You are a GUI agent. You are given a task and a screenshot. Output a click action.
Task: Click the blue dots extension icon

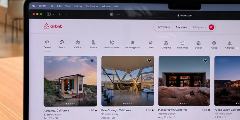coord(118,15)
